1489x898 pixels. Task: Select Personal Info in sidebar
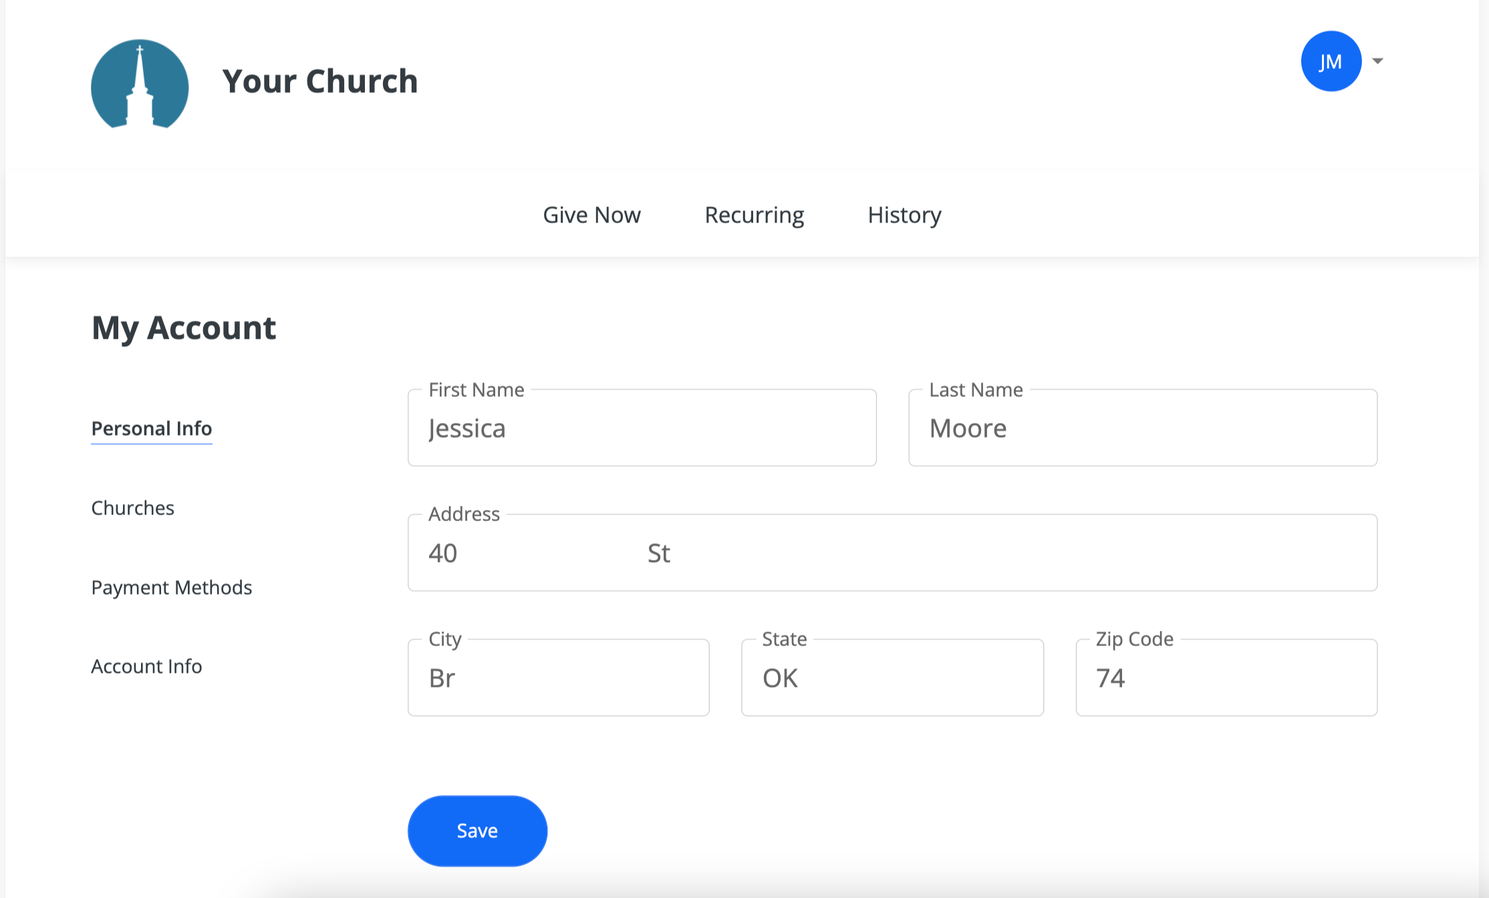(152, 428)
